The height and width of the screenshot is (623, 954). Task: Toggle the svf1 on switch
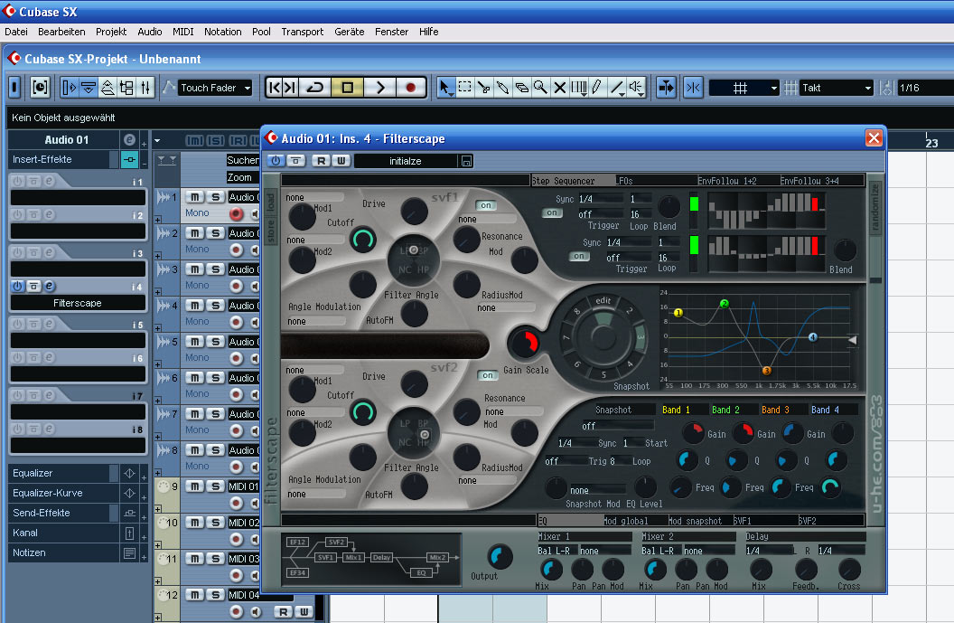point(485,205)
